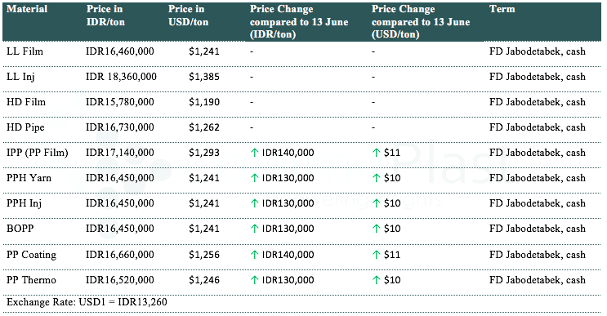Click the green arrow beside $11 in PP Coating row
The width and height of the screenshot is (607, 316).
[x=377, y=255]
